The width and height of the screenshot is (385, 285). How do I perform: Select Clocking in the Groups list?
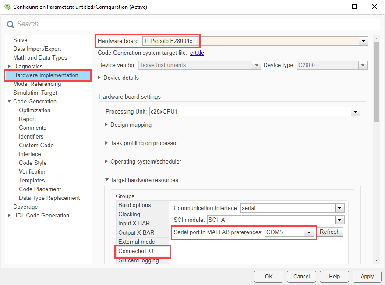(x=129, y=214)
